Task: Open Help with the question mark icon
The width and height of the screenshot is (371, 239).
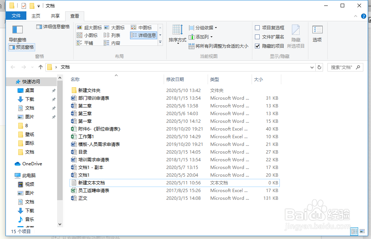Action: tap(364, 16)
